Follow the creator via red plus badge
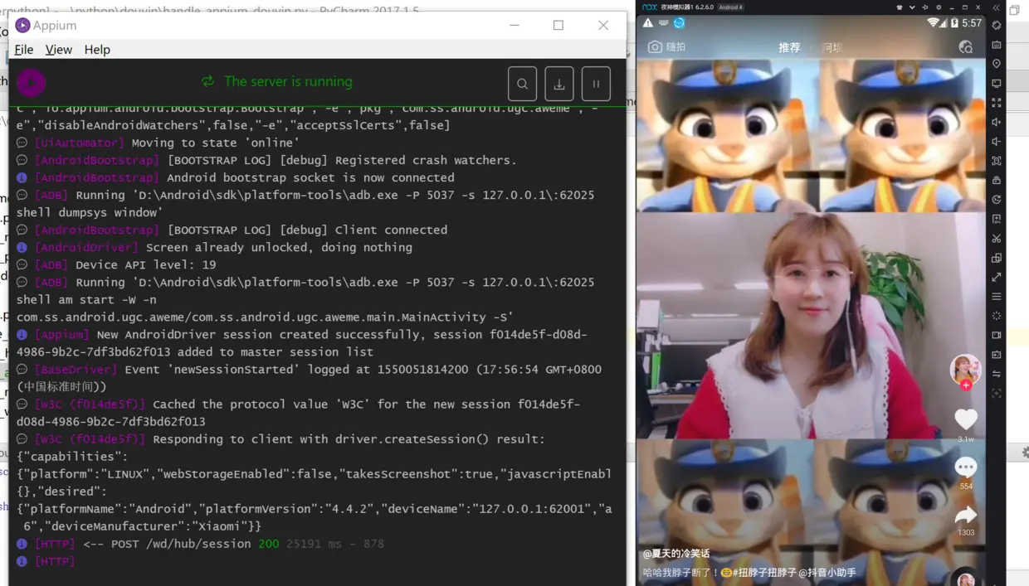The height and width of the screenshot is (586, 1029). click(966, 385)
